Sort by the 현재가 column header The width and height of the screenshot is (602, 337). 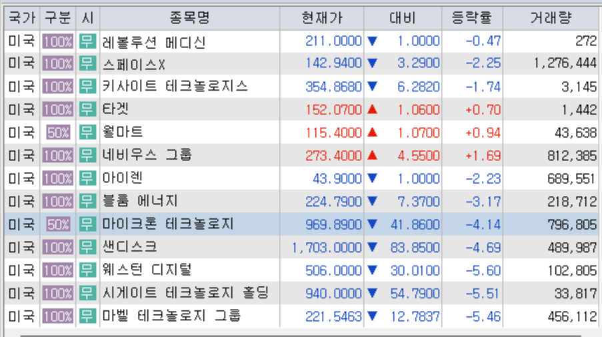pos(322,18)
